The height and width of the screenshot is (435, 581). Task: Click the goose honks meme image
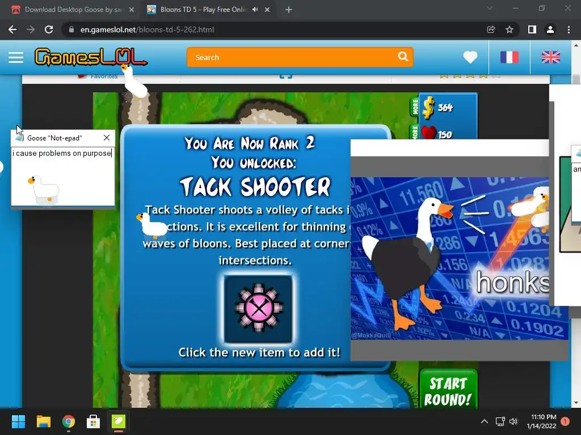click(450, 258)
